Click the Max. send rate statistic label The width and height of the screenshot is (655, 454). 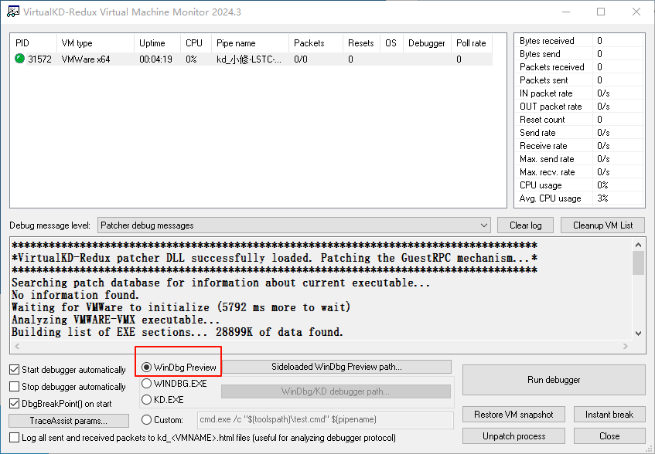click(547, 159)
